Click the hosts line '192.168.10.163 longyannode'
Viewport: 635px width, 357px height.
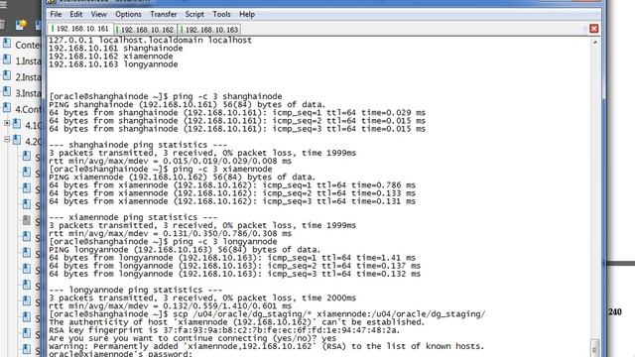click(113, 64)
